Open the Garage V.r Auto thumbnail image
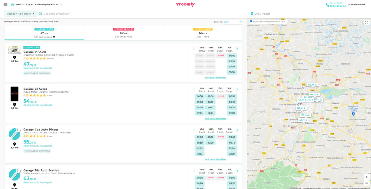The image size is (371, 189). 14,50
